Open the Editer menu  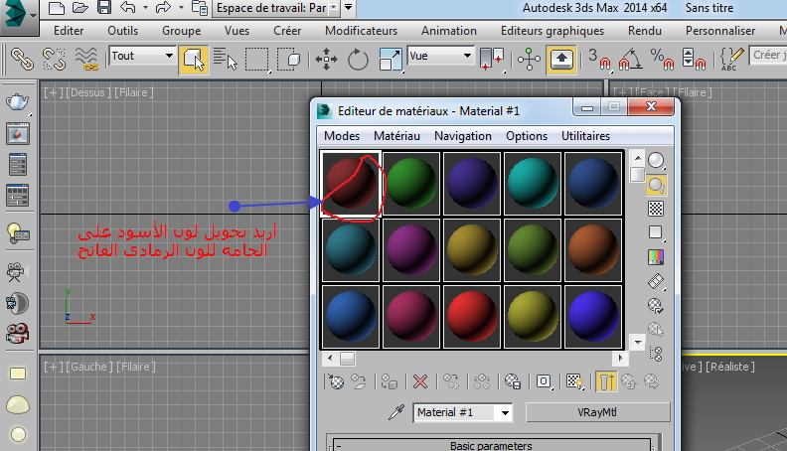[x=69, y=31]
